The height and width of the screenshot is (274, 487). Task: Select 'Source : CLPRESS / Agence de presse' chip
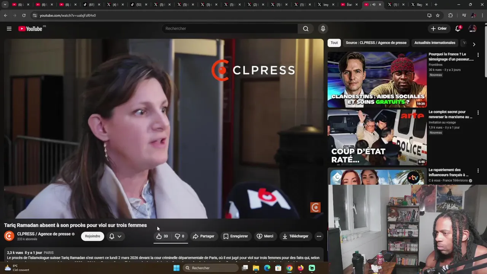(376, 43)
